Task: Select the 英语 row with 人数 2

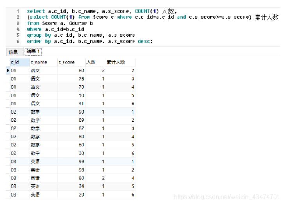Action: click(73, 178)
